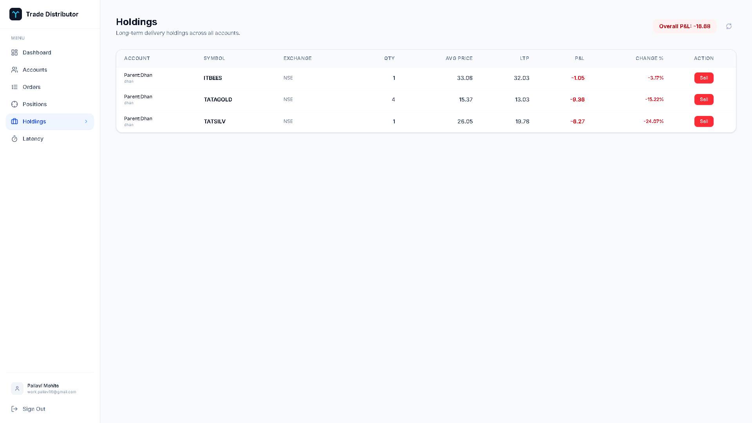Click the user avatar icon
The width and height of the screenshot is (752, 423).
(17, 389)
